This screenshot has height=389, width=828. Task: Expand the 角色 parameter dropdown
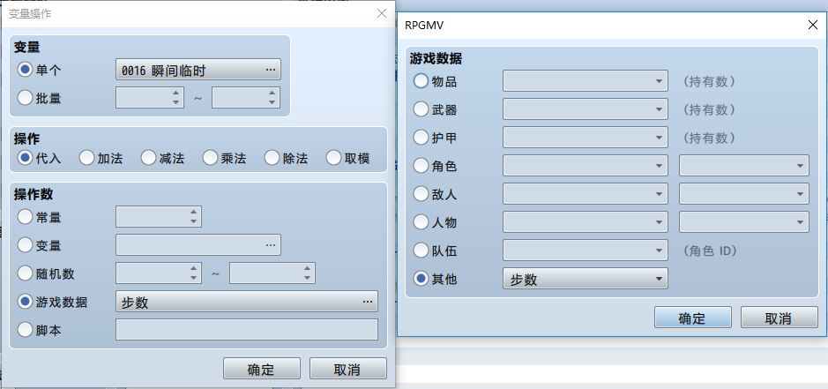click(x=744, y=166)
